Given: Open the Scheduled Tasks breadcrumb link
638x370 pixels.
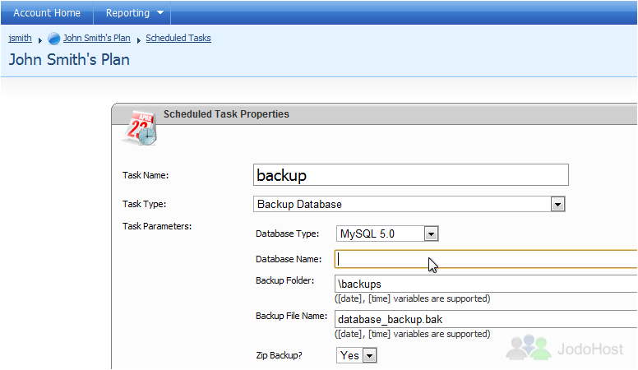Looking at the screenshot, I should [x=178, y=38].
